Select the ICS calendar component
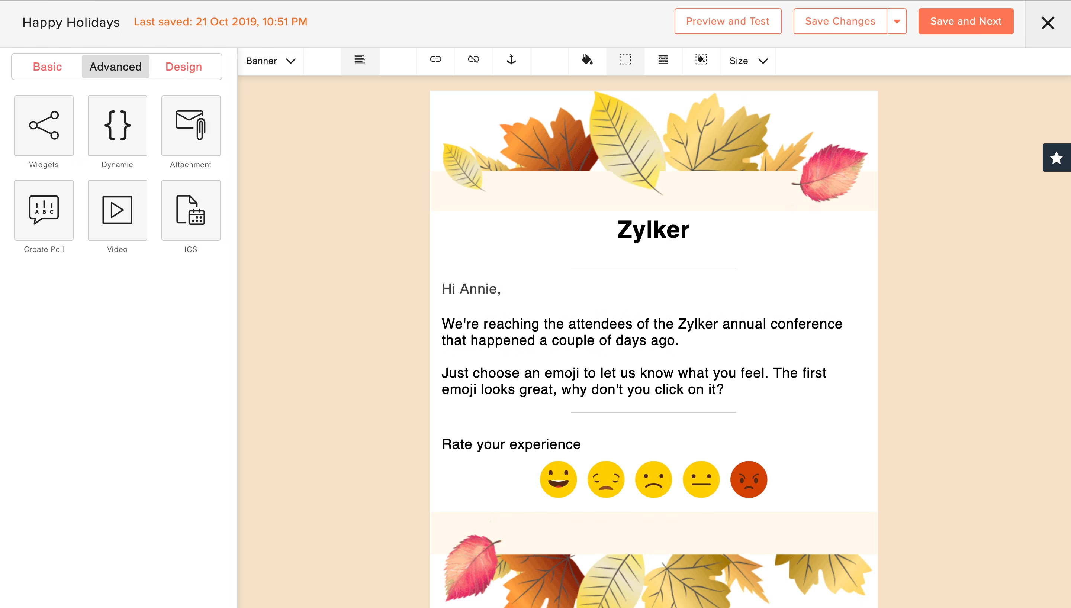 point(191,210)
